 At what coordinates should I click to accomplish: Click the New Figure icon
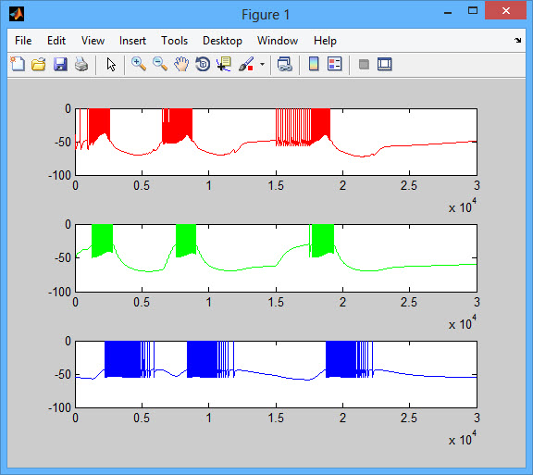click(18, 64)
